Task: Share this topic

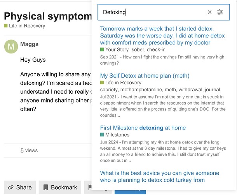Action: 20,188
